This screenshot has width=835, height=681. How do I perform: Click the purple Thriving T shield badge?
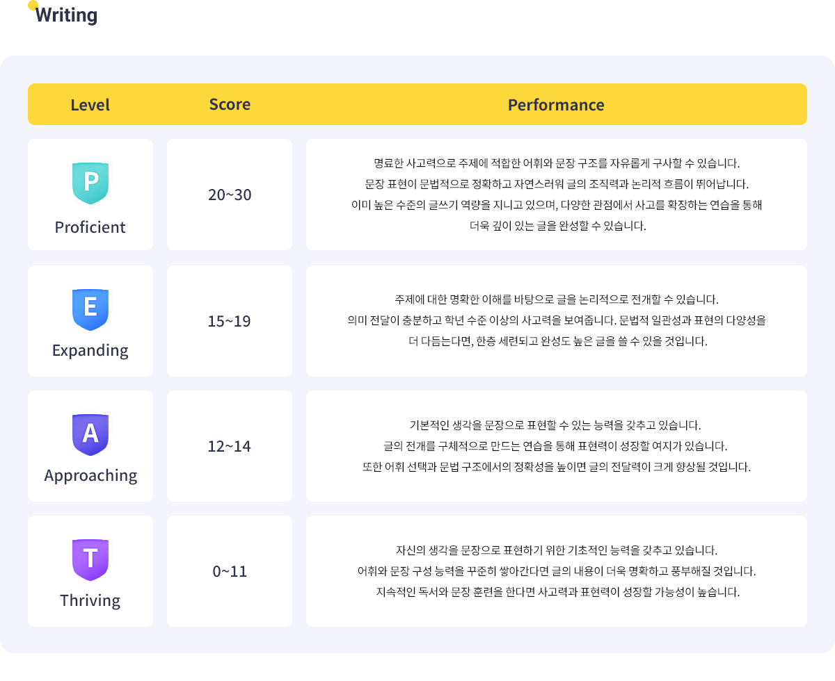(90, 559)
